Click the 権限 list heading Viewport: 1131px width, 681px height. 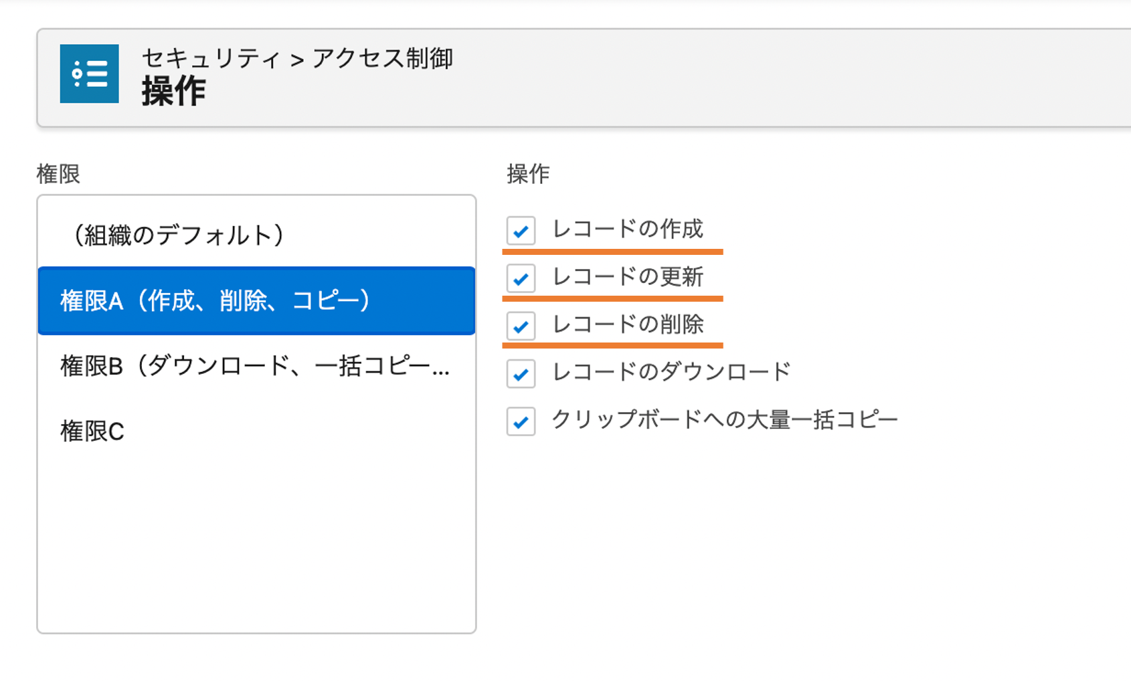pos(58,174)
